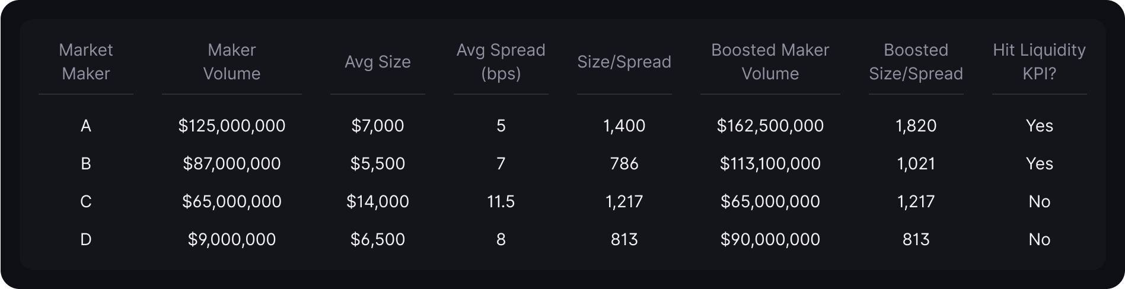Screen dimensions: 1125x289
Task: Click the $87,000,000 maker volume cell
Action: [x=232, y=163]
